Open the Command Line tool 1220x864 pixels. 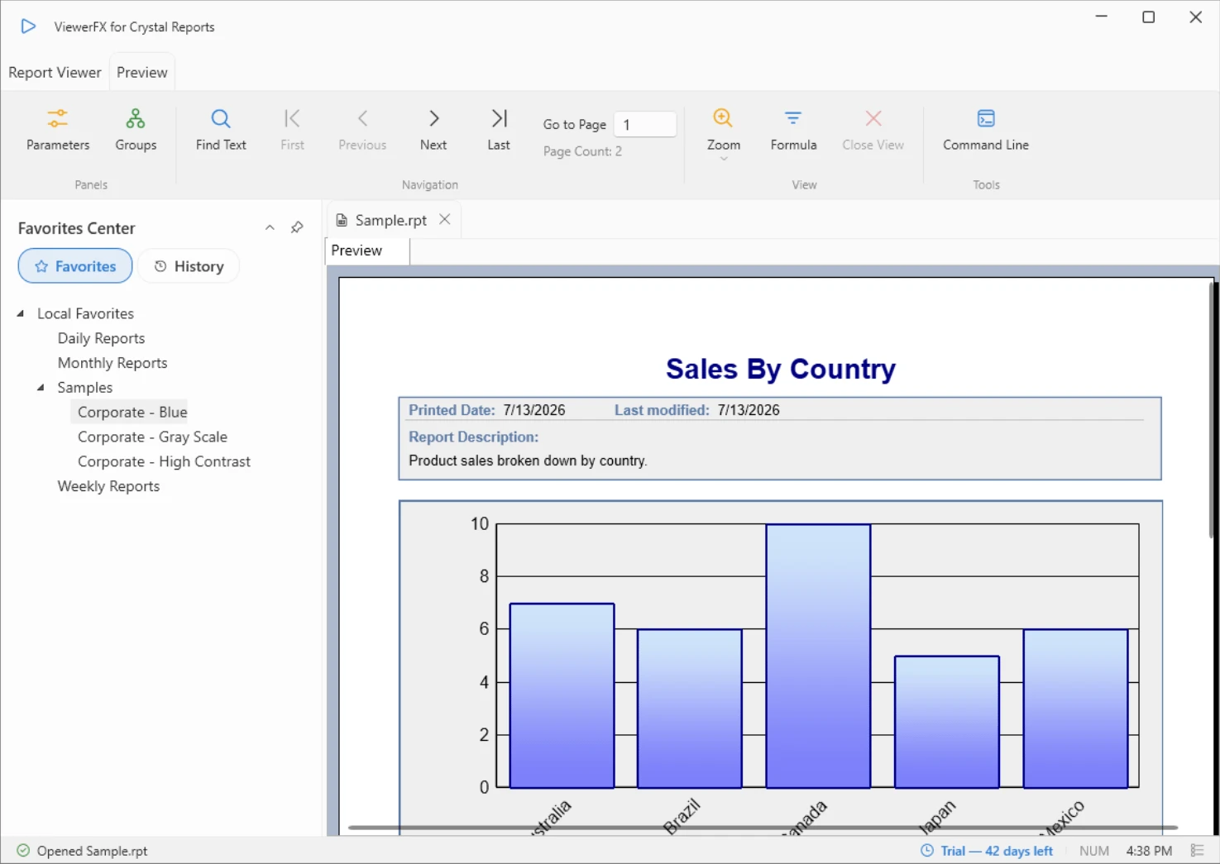click(x=986, y=130)
